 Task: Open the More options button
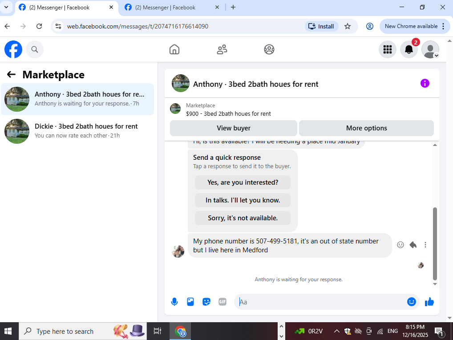366,128
